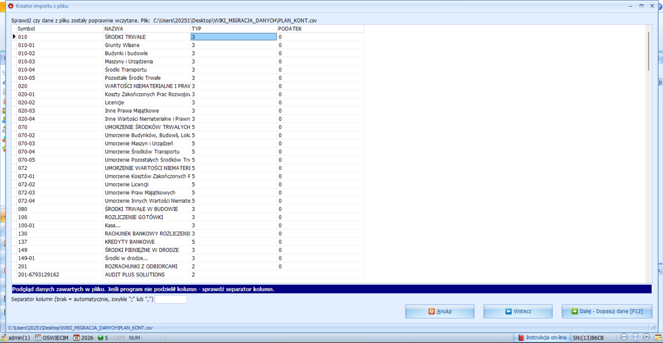
Task: Click the zoom in plus icon
Action: point(646,337)
